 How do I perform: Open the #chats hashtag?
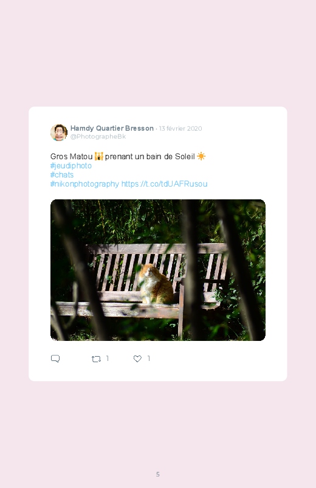pyautogui.click(x=62, y=174)
